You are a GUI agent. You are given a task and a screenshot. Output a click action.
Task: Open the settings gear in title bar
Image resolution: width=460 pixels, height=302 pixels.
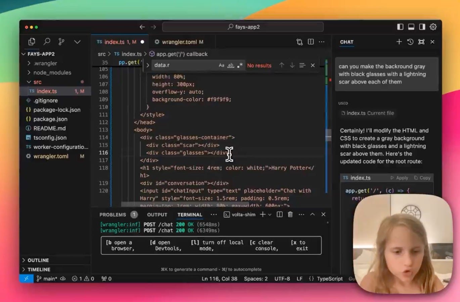point(433,27)
